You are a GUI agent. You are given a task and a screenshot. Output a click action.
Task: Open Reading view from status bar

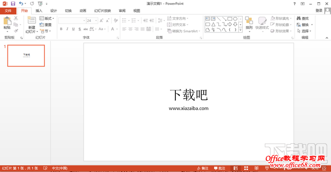(x=256, y=168)
